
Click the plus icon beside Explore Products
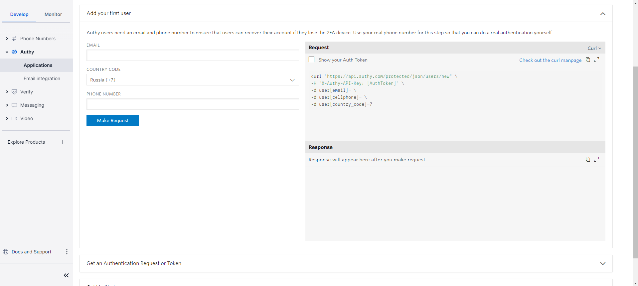pos(63,142)
